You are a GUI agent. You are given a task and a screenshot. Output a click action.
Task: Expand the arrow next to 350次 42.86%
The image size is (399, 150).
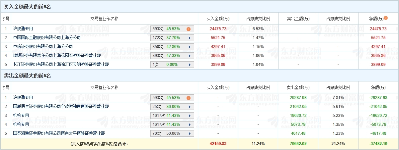(190, 47)
